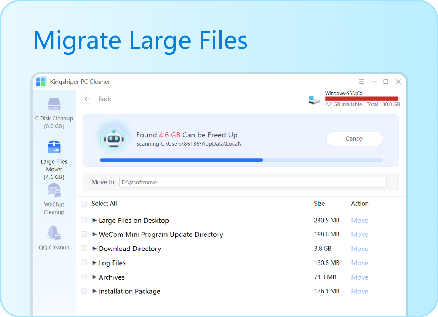Check the WeCom Mini Program Update Directory checkbox

(x=84, y=234)
